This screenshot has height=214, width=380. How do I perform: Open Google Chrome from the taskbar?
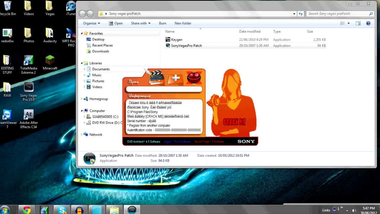[x=27, y=210]
